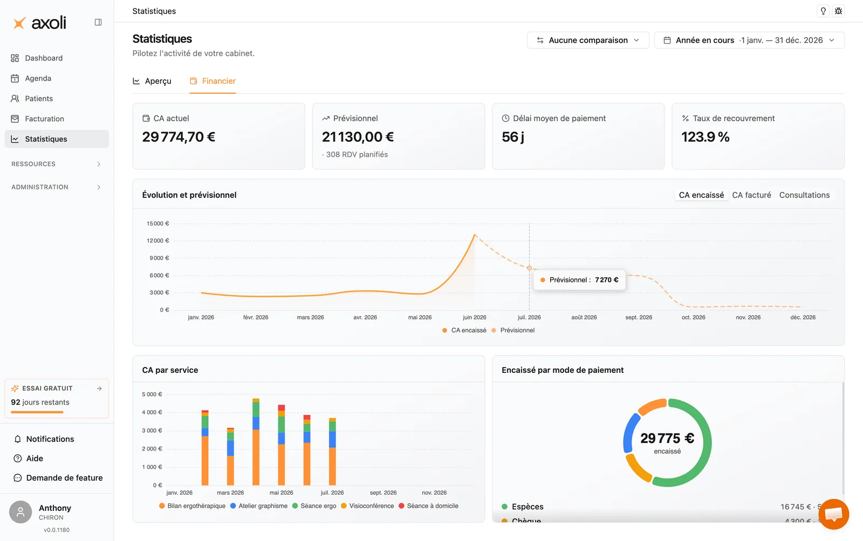The height and width of the screenshot is (541, 863).
Task: Select the Consultations chart view
Action: (x=804, y=195)
